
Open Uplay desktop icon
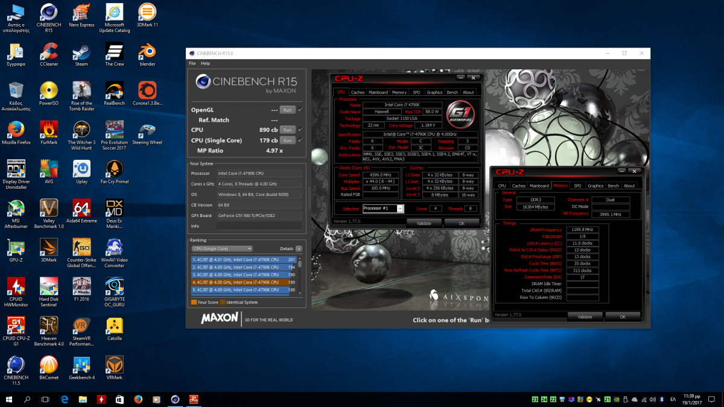tap(81, 172)
